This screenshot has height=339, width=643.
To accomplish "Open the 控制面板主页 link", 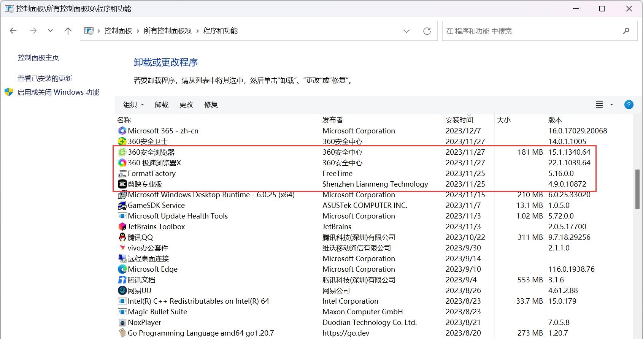I will coord(38,58).
